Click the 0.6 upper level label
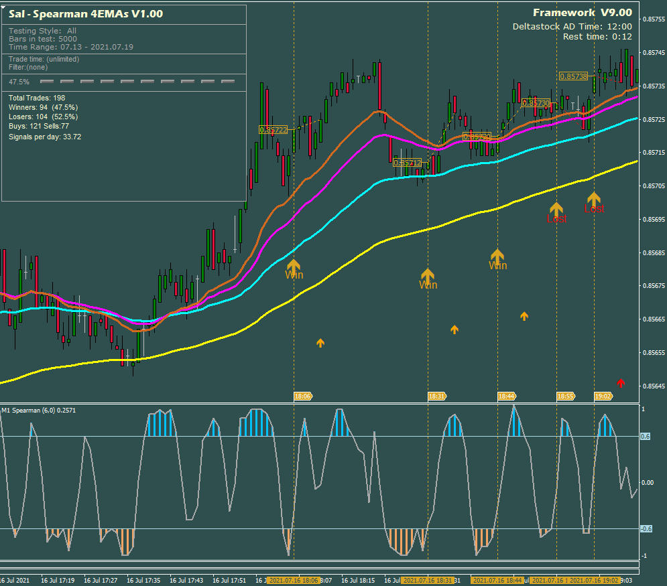 pos(646,437)
